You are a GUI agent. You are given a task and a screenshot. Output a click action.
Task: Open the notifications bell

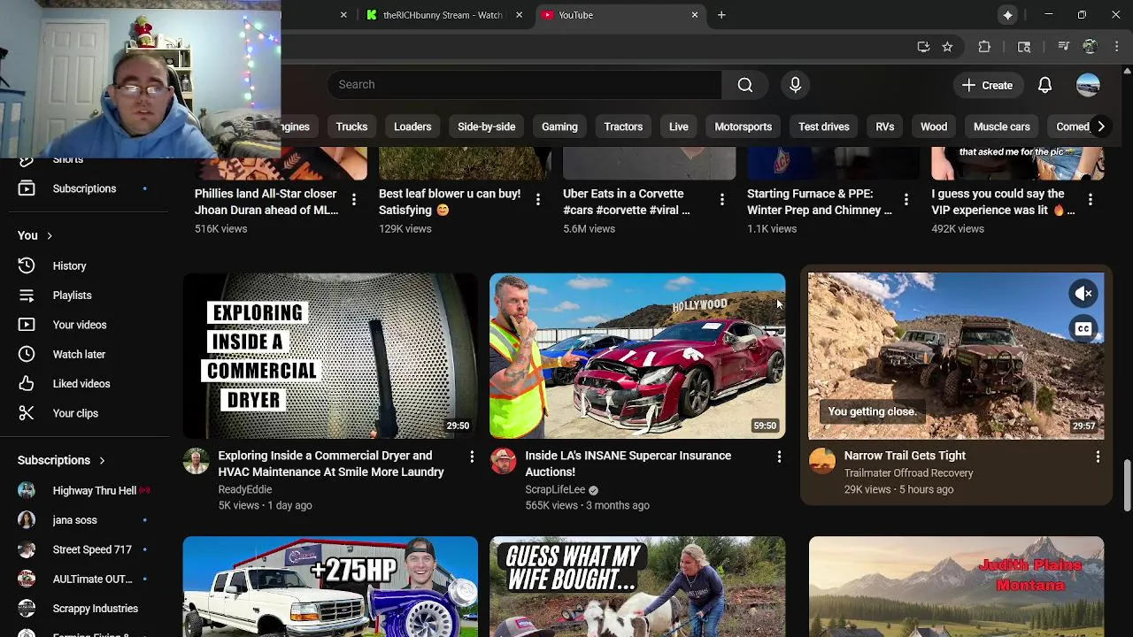tap(1044, 85)
